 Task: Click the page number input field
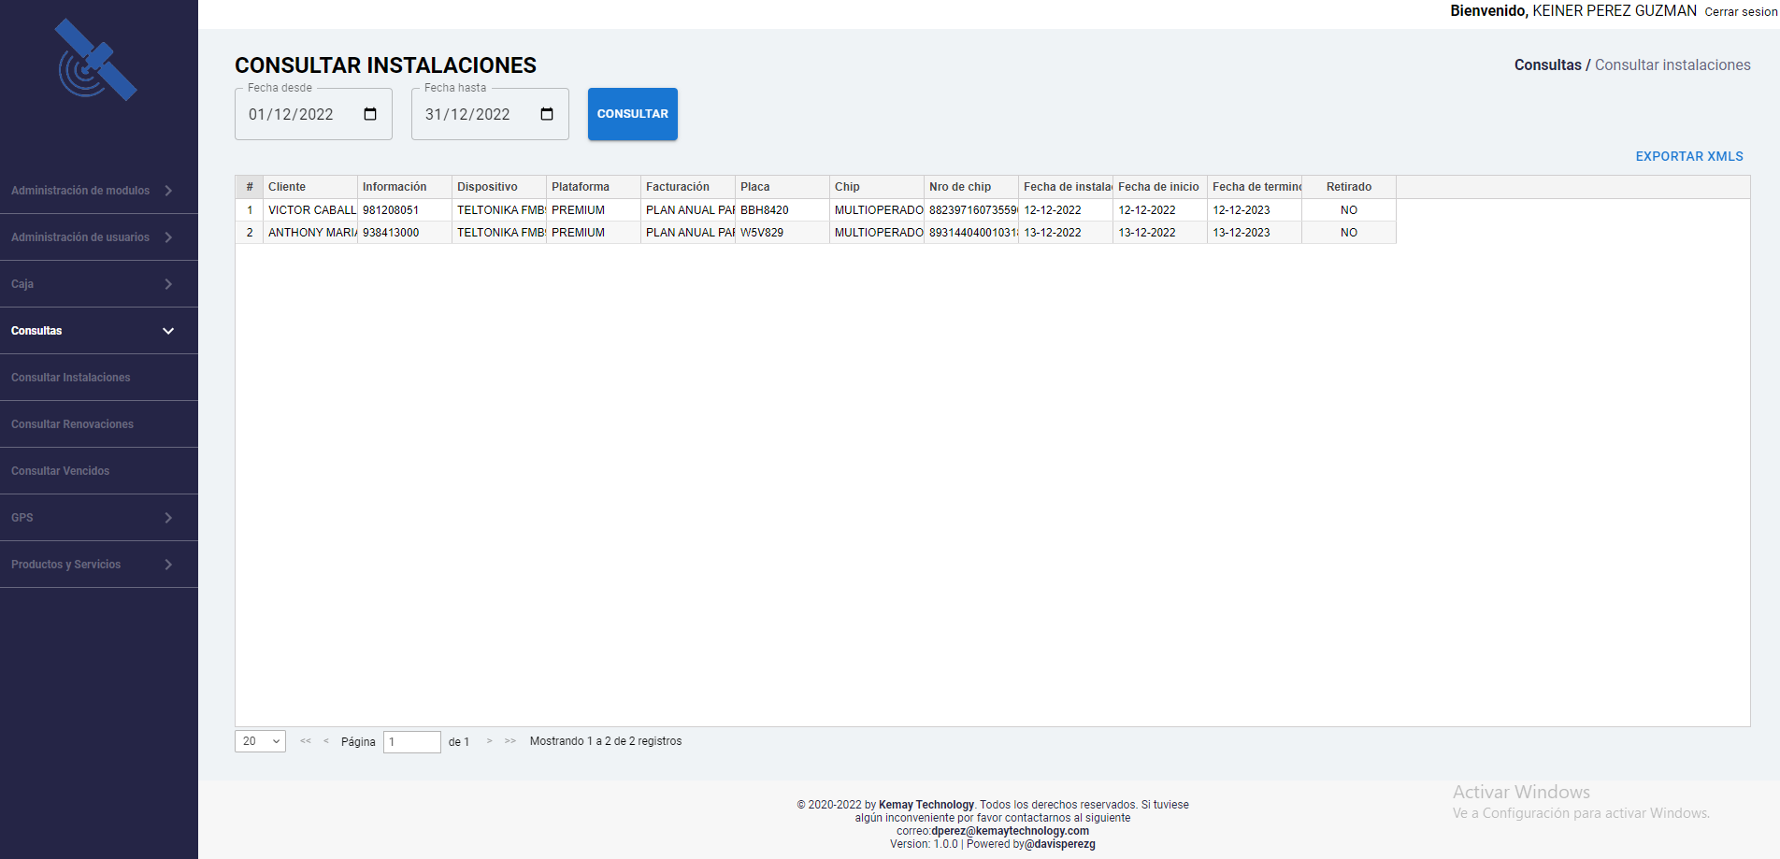tap(411, 742)
